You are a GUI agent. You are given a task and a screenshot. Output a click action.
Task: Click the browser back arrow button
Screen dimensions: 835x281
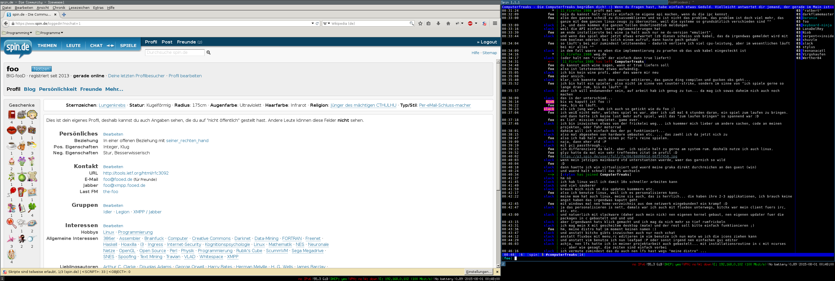[x=6, y=23]
